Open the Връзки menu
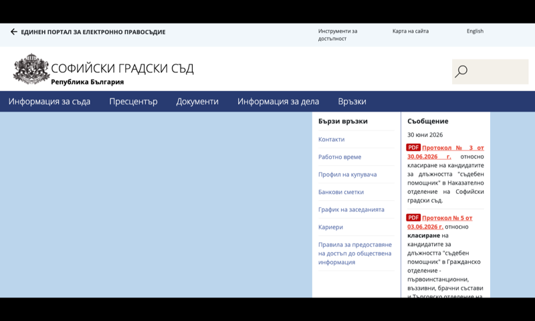535x321 pixels. [352, 101]
